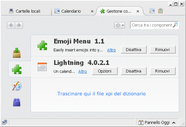This screenshot has width=186, height=127.
Task: Open the Appearance themes palette category
Action: [x=17, y=86]
